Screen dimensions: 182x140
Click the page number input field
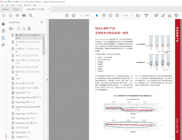click(x=81, y=16)
